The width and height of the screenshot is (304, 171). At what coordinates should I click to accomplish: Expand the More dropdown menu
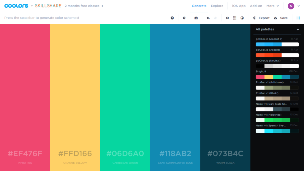(x=273, y=6)
